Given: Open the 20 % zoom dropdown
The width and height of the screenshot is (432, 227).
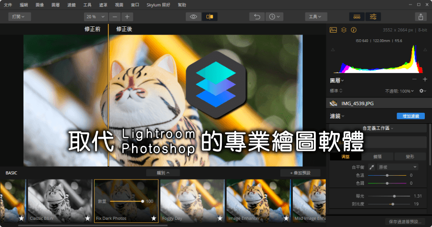Looking at the screenshot, I should point(96,17).
